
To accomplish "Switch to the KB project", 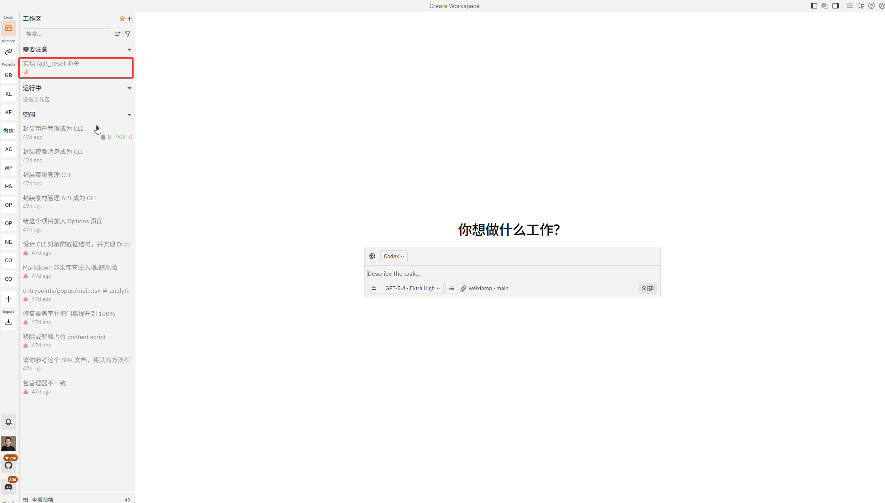I will (x=8, y=75).
